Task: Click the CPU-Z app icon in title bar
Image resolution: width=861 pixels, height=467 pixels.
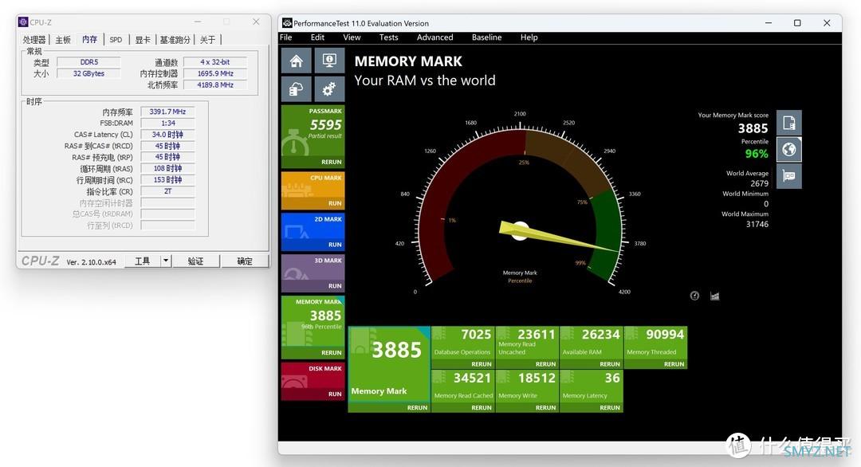Action: point(23,22)
